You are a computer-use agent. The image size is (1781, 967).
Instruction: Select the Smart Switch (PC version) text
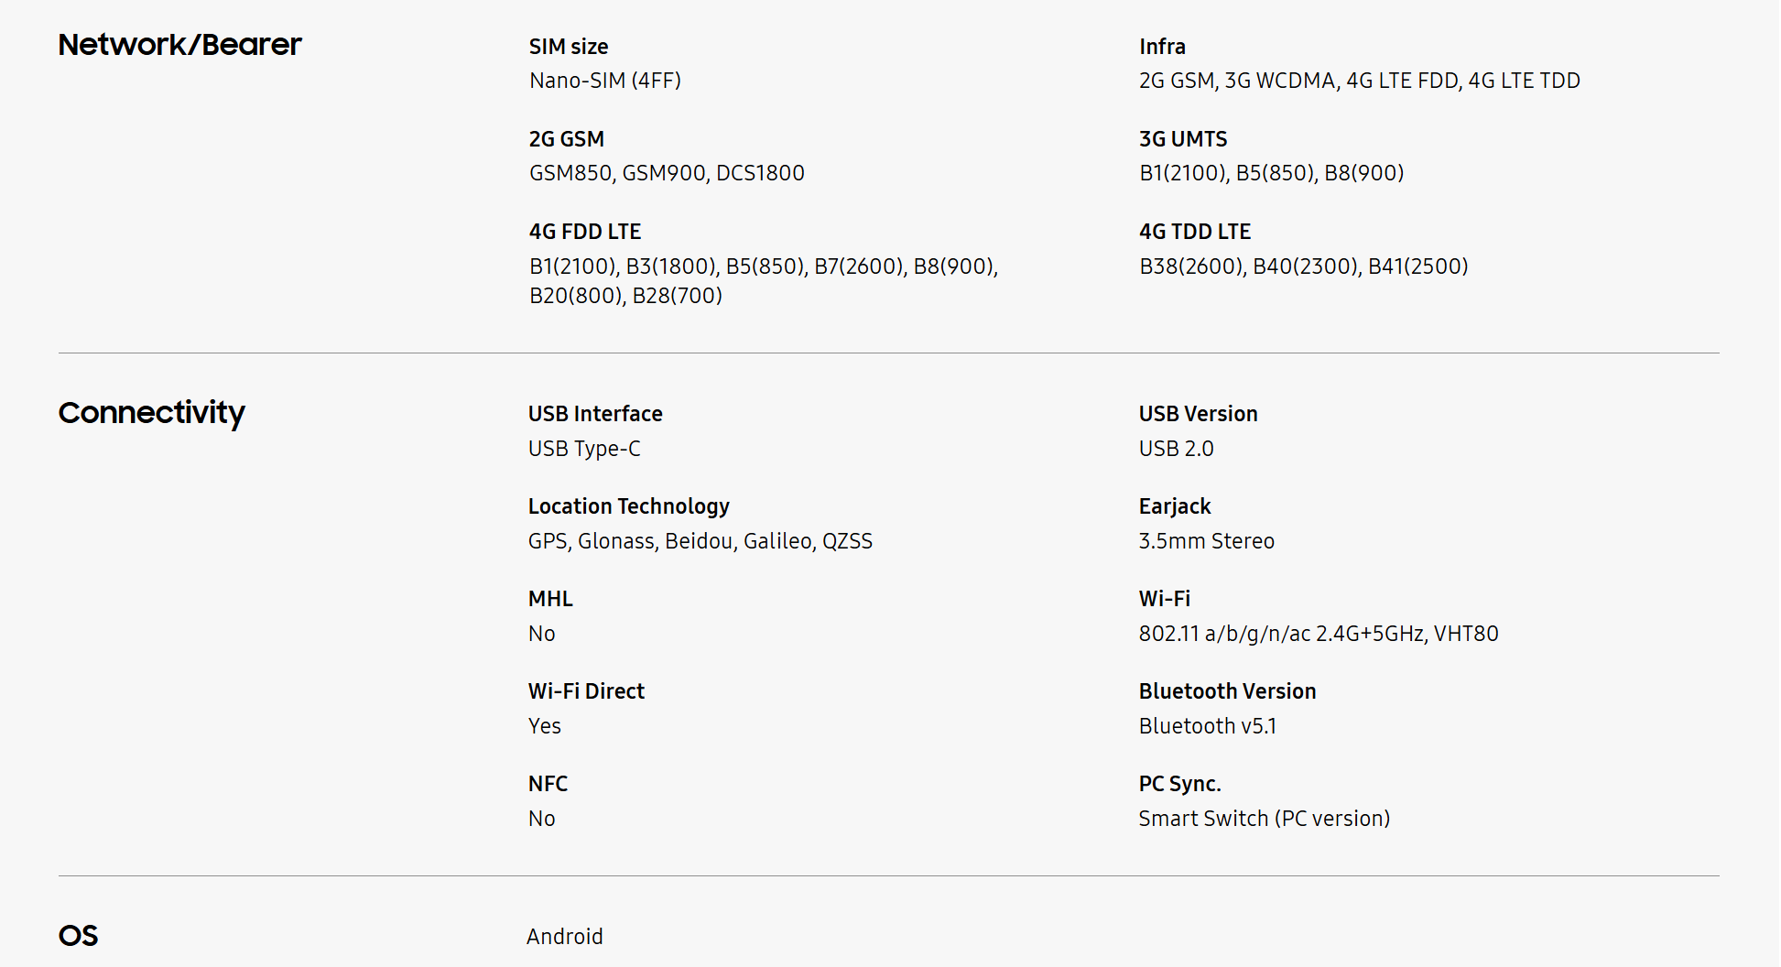click(1265, 819)
